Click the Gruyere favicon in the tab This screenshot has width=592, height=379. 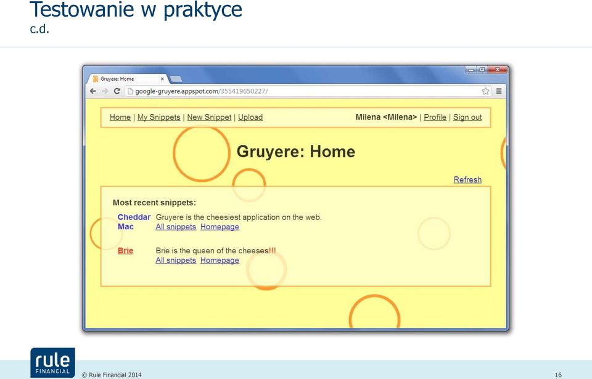click(x=96, y=78)
